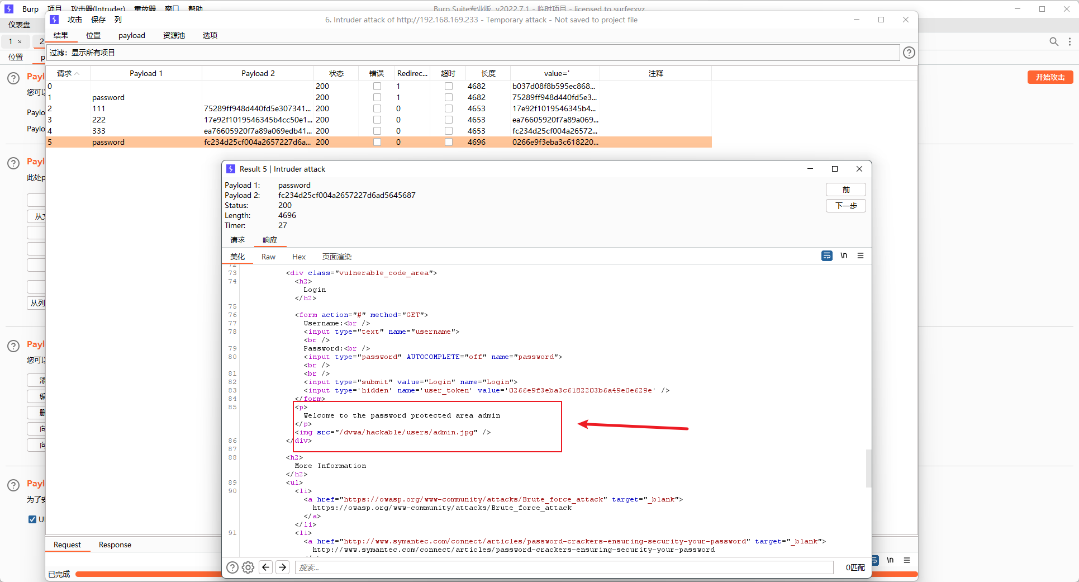
Task: Switch to 位置 tab in attack window
Action: [x=93, y=35]
